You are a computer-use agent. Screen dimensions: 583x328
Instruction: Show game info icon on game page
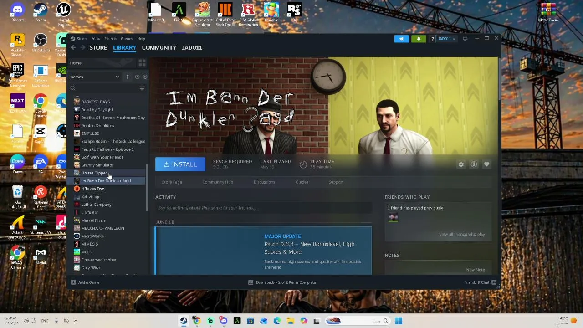[x=474, y=164]
